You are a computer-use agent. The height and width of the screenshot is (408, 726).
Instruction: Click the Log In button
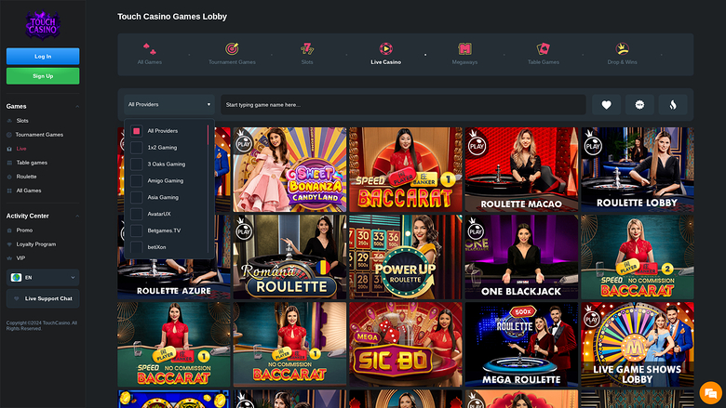coord(43,57)
